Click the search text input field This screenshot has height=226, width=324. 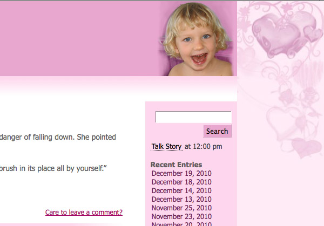tap(193, 117)
